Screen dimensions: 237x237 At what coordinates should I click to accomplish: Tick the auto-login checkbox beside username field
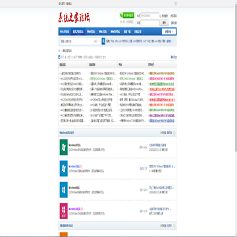click(161, 16)
